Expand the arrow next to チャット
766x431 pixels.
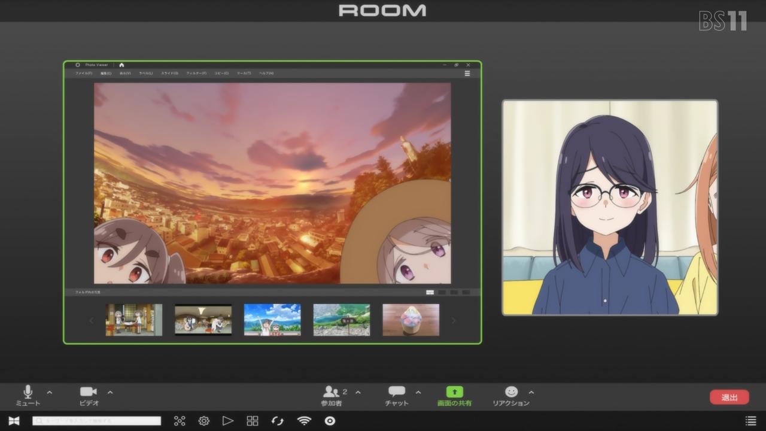click(418, 393)
